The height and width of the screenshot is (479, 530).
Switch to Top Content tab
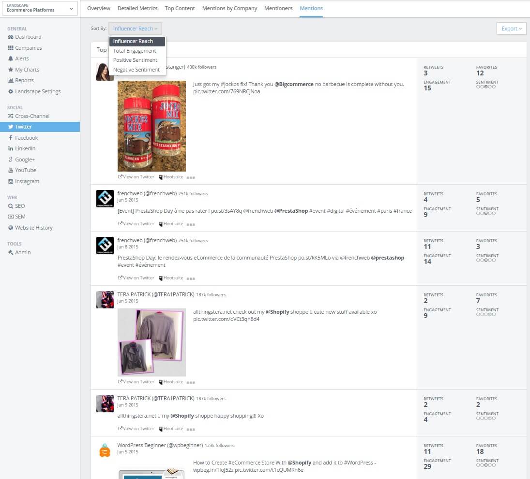[180, 8]
